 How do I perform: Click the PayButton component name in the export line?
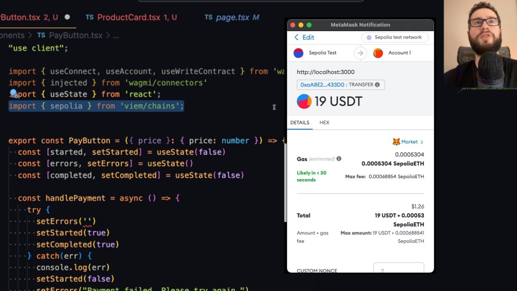pos(89,141)
